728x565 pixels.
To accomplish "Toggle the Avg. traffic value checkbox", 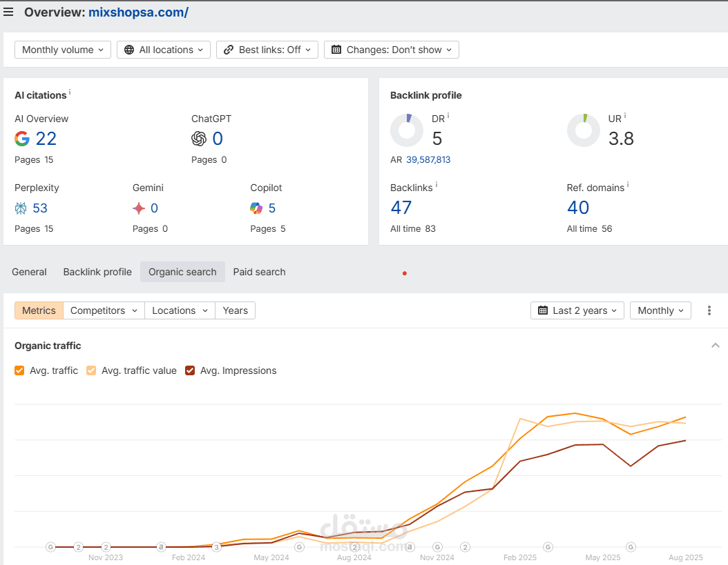I will [x=91, y=370].
